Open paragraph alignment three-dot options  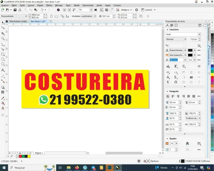tap(199, 96)
